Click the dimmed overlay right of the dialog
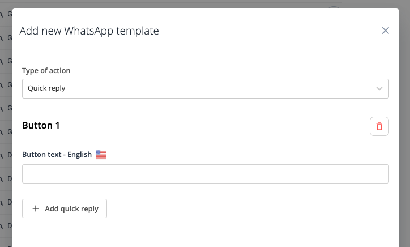 click(404, 142)
